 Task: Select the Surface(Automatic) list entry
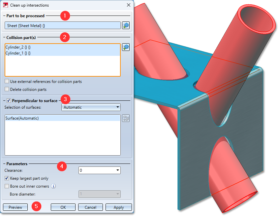coord(63,118)
